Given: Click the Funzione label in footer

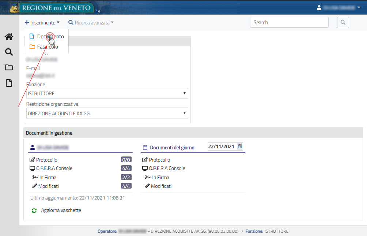Looking at the screenshot, I should pyautogui.click(x=254, y=231).
